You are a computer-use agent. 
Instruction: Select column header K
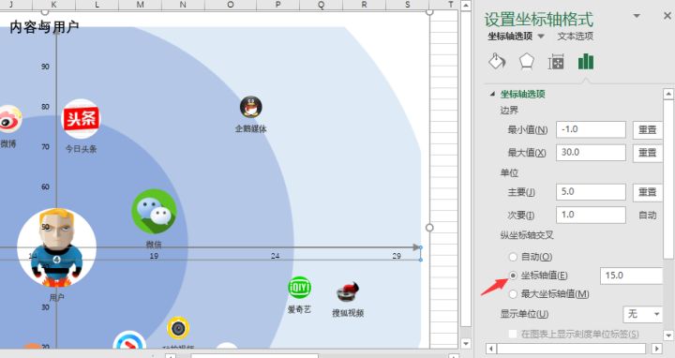(53, 5)
